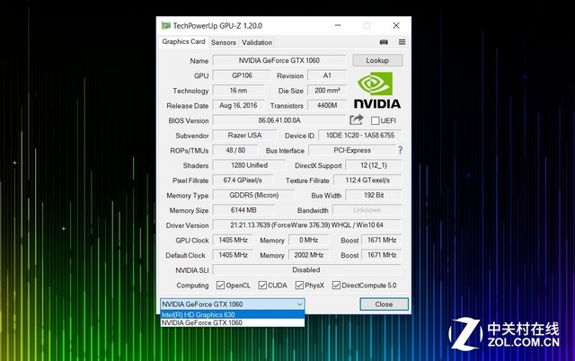The width and height of the screenshot is (575, 361).
Task: Toggle the OpenCL checkbox
Action: 220,286
